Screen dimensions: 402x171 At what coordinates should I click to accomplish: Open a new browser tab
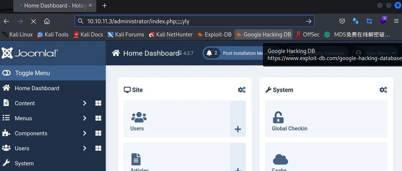tap(104, 6)
